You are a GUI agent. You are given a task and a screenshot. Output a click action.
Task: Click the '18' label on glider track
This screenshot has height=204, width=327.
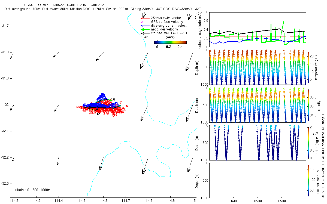click(x=113, y=100)
